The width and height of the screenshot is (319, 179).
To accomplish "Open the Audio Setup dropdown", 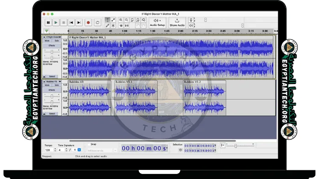I will (x=157, y=22).
